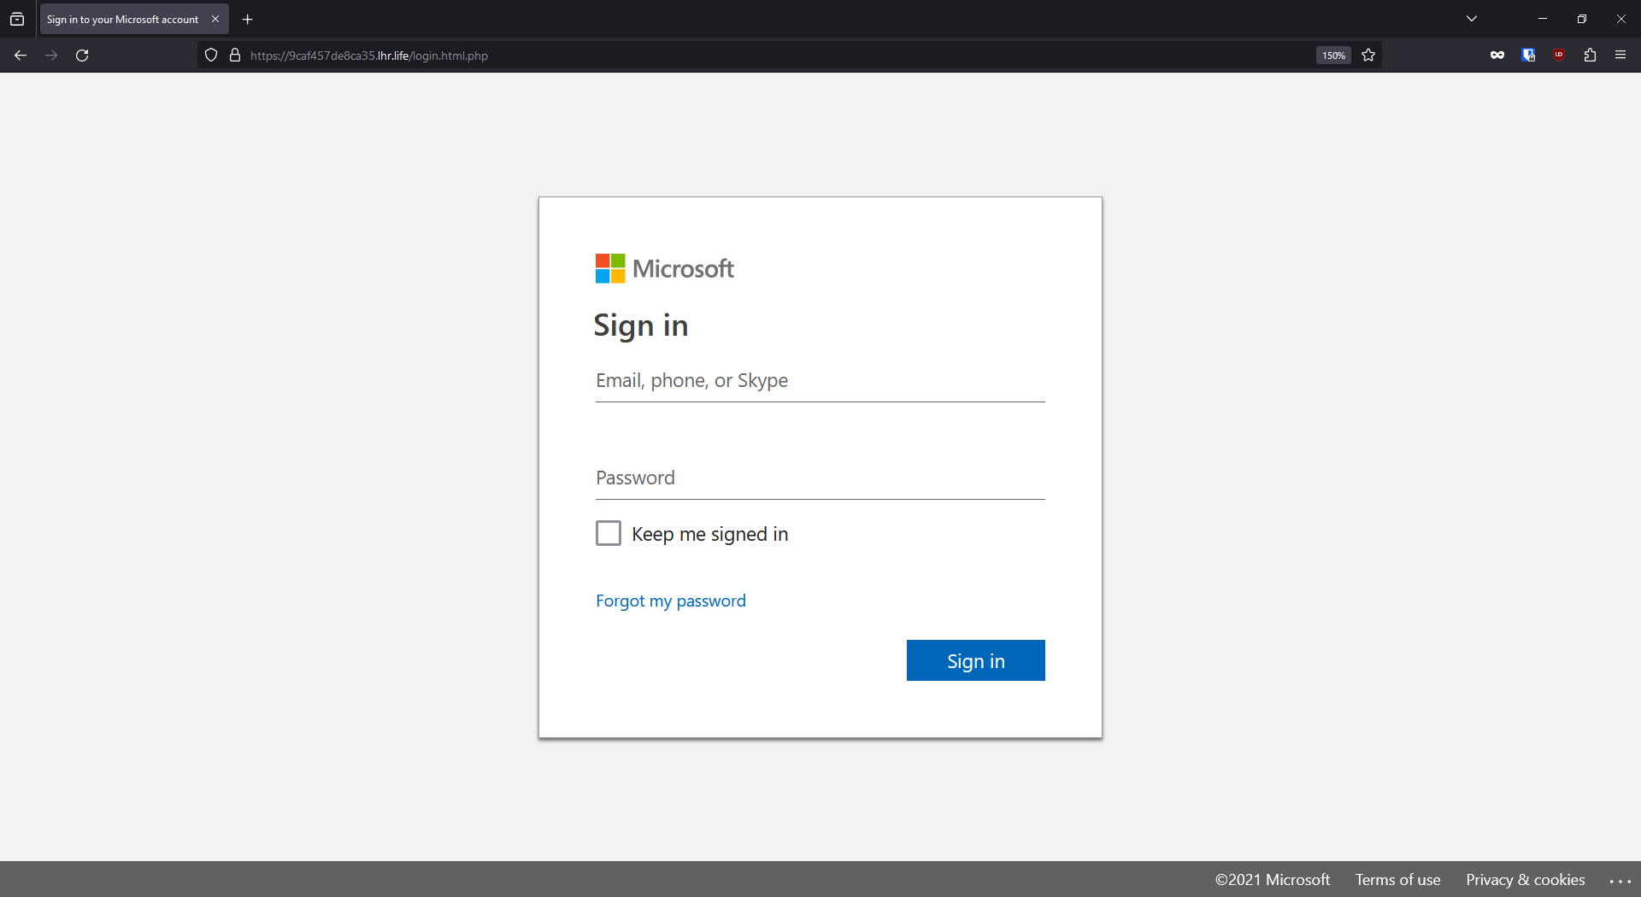This screenshot has width=1641, height=897.
Task: Open the Privacy & cookies footer link
Action: click(1525, 879)
